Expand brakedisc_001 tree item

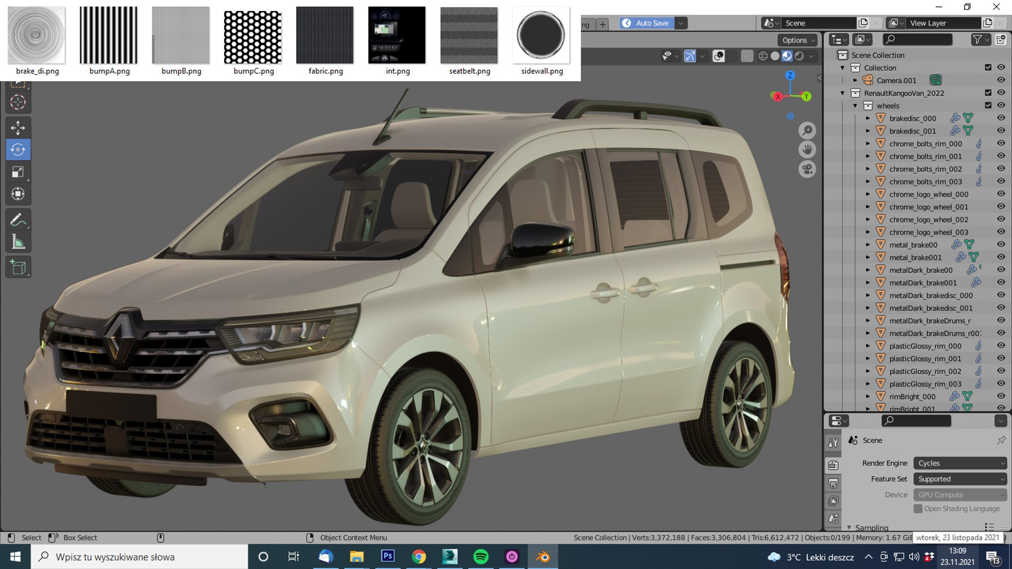click(868, 131)
